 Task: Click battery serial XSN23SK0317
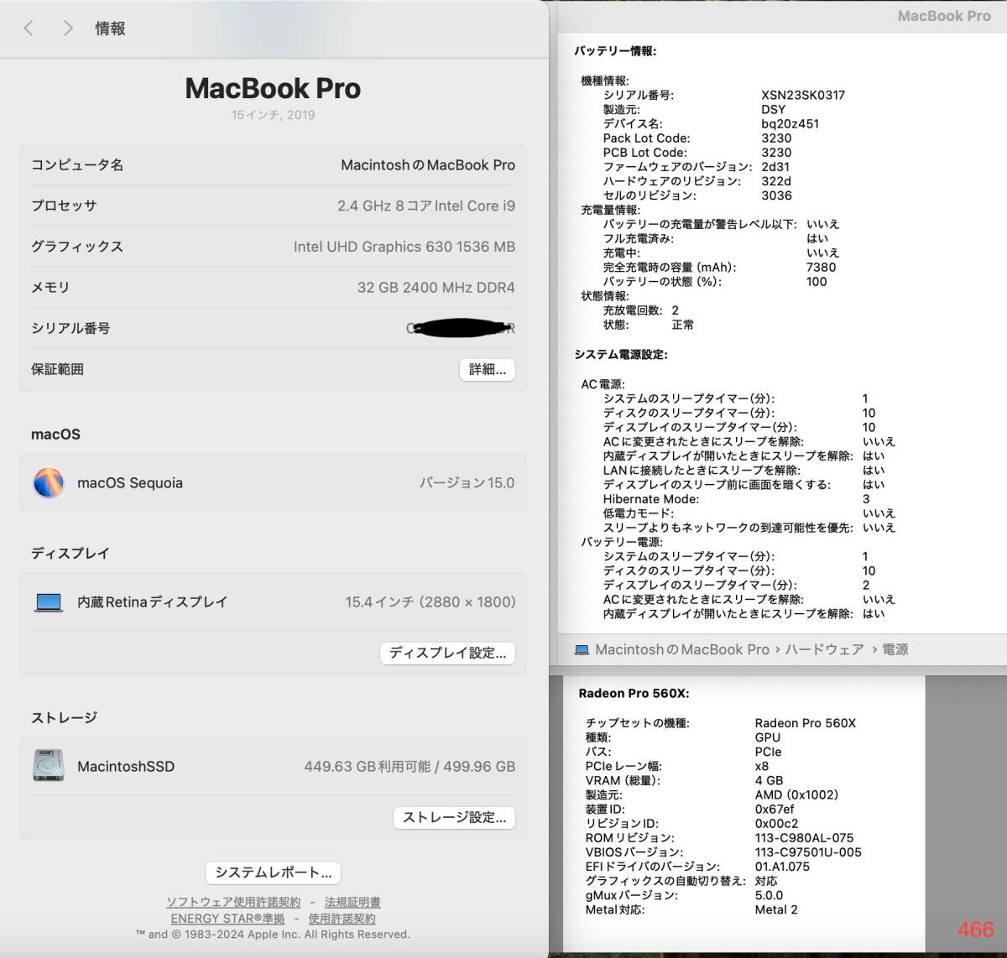(x=803, y=95)
